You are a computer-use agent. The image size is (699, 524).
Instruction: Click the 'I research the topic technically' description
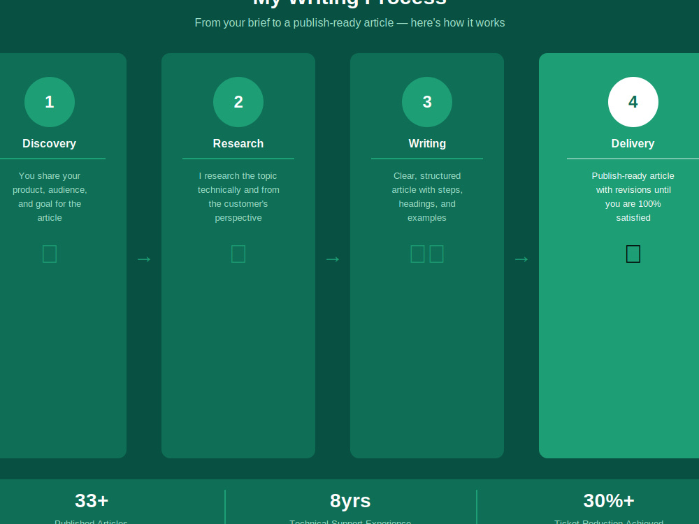pyautogui.click(x=238, y=196)
